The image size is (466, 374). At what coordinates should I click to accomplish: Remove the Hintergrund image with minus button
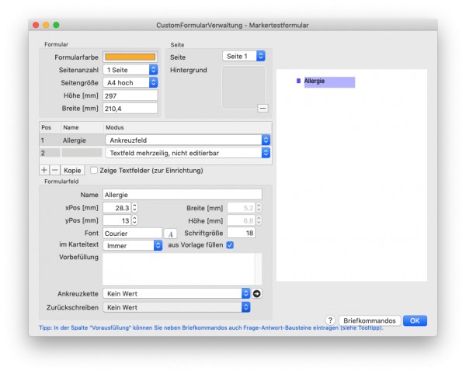(x=263, y=108)
